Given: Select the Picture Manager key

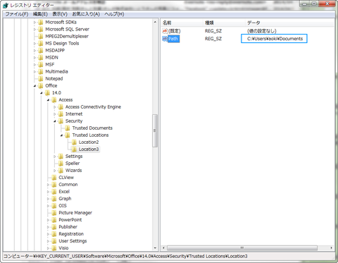Looking at the screenshot, I should (x=75, y=213).
